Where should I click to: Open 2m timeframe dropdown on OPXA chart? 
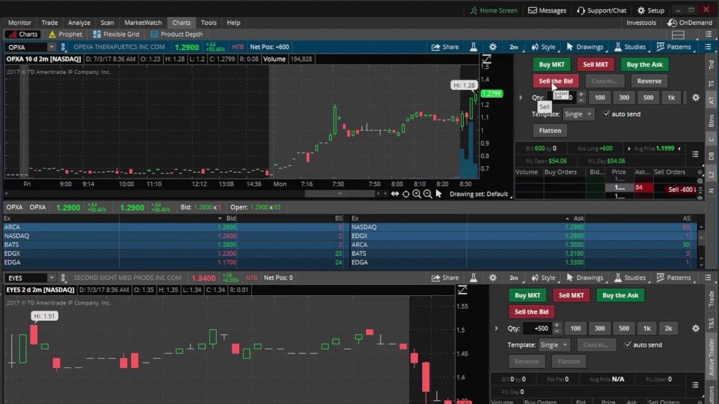click(513, 47)
